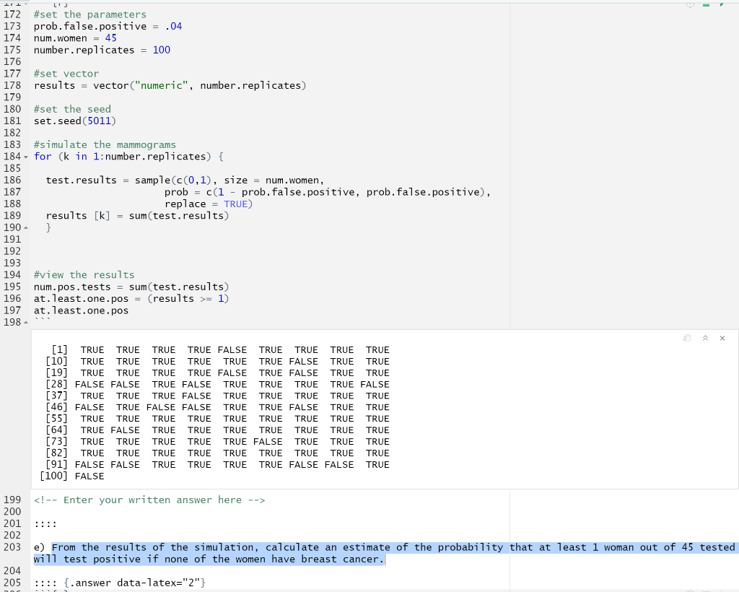
Task: Click the 'at.least.one.pos = (results >= 1)' line
Action: pyautogui.click(x=131, y=299)
